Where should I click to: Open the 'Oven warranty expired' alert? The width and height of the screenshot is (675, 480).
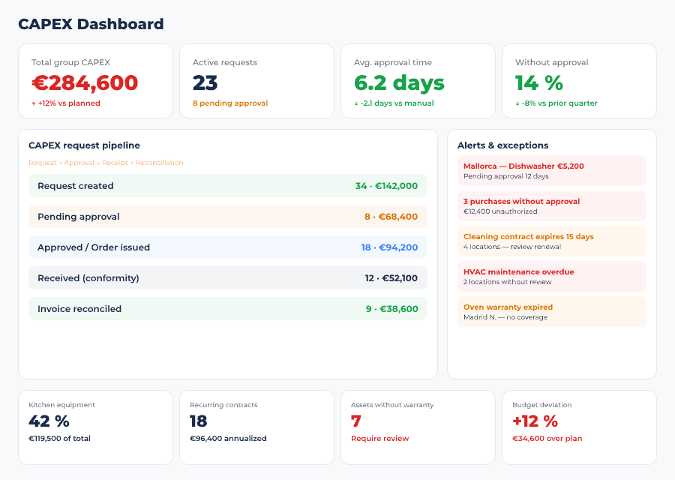pos(551,311)
